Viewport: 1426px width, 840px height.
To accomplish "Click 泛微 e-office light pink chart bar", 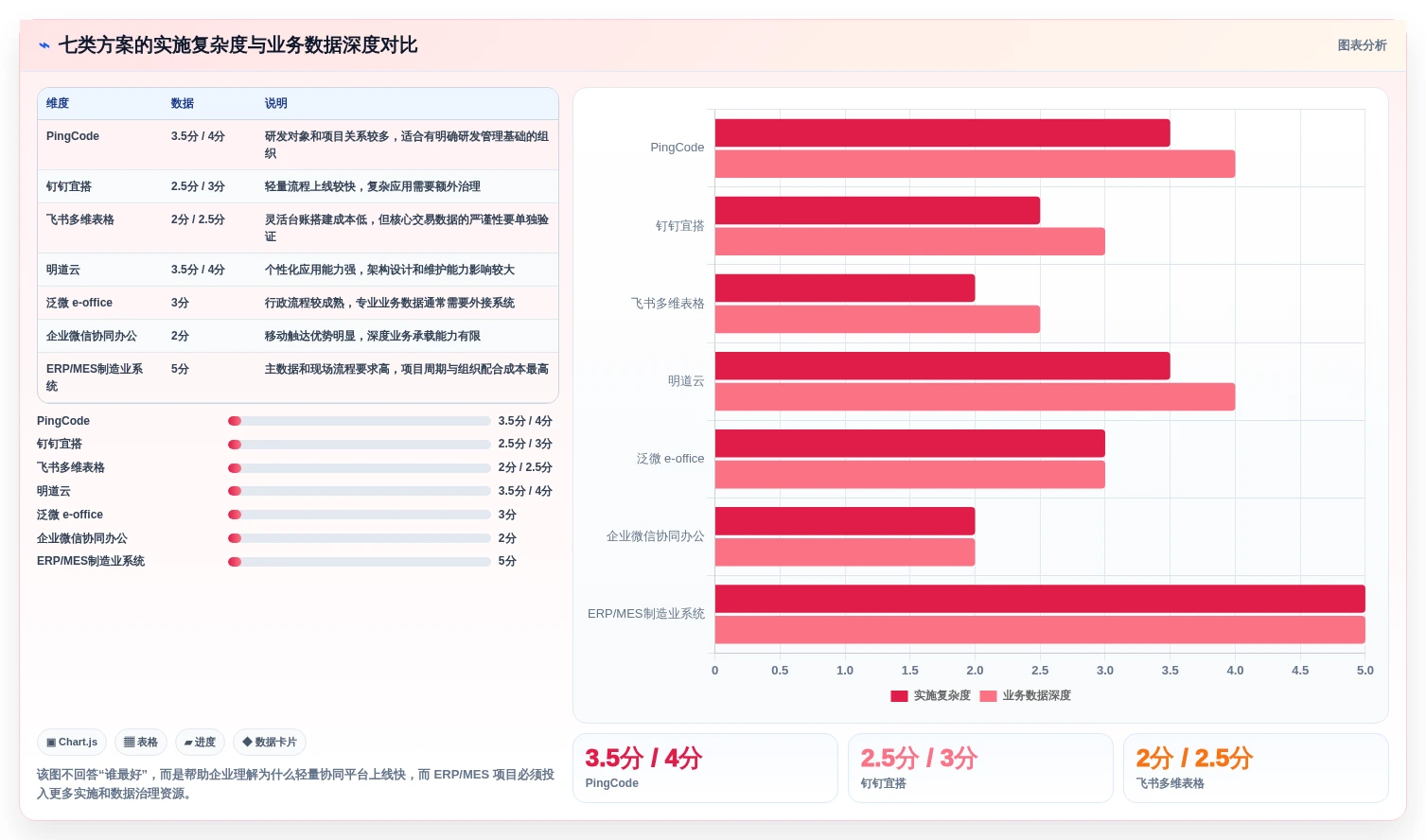I will (910, 474).
